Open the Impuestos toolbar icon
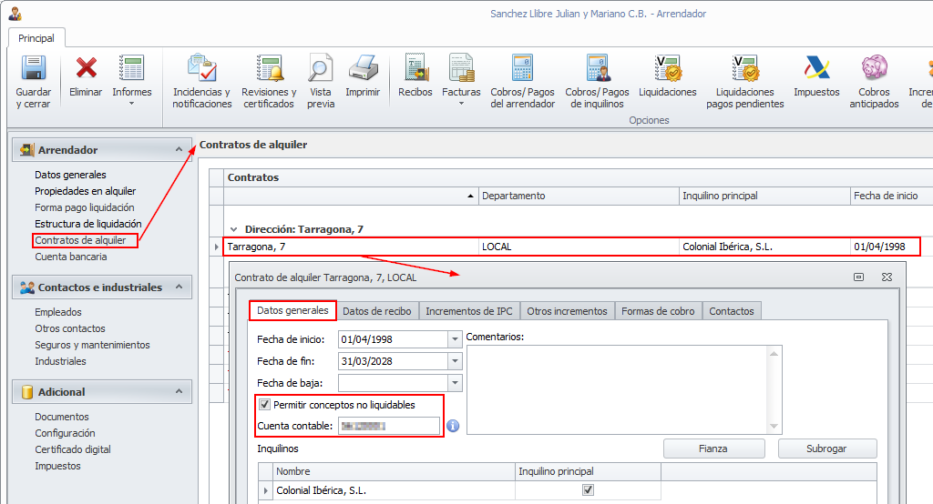 816,67
